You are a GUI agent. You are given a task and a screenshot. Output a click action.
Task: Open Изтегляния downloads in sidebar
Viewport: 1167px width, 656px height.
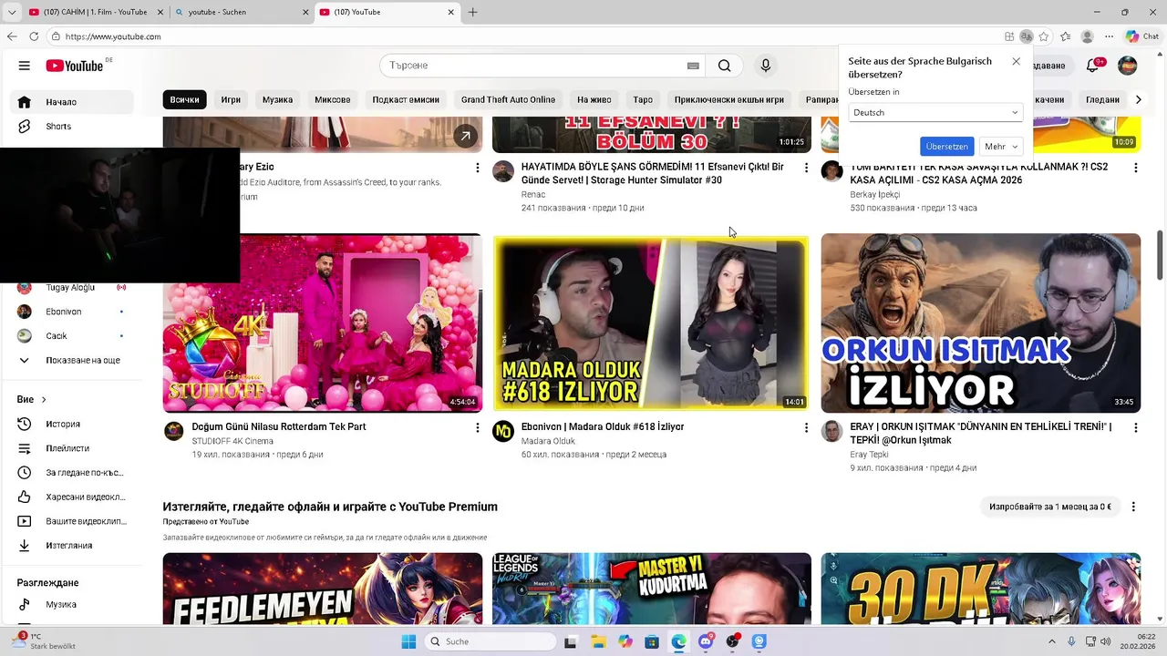(71, 546)
